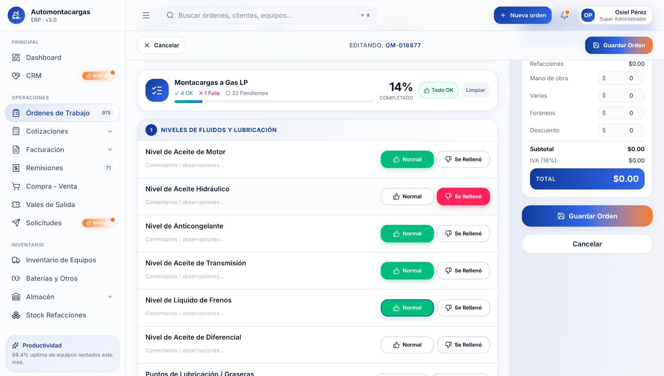This screenshot has width=664, height=376.
Task: Click the checklist completion progress bar
Action: click(x=274, y=102)
